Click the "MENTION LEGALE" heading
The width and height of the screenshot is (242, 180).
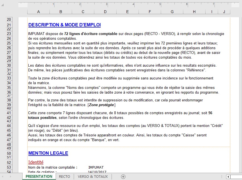pos(48,153)
